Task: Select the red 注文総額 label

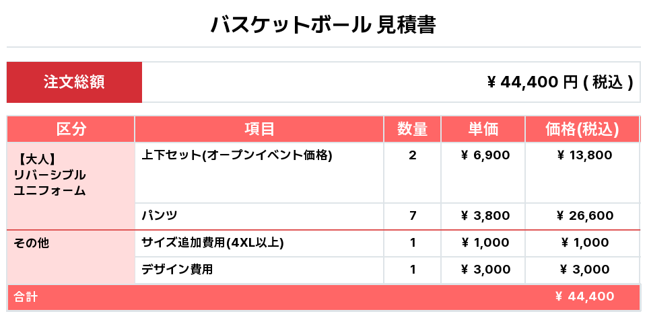Action: [x=74, y=82]
